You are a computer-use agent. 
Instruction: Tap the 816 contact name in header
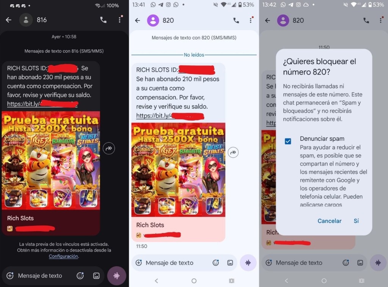click(x=42, y=20)
